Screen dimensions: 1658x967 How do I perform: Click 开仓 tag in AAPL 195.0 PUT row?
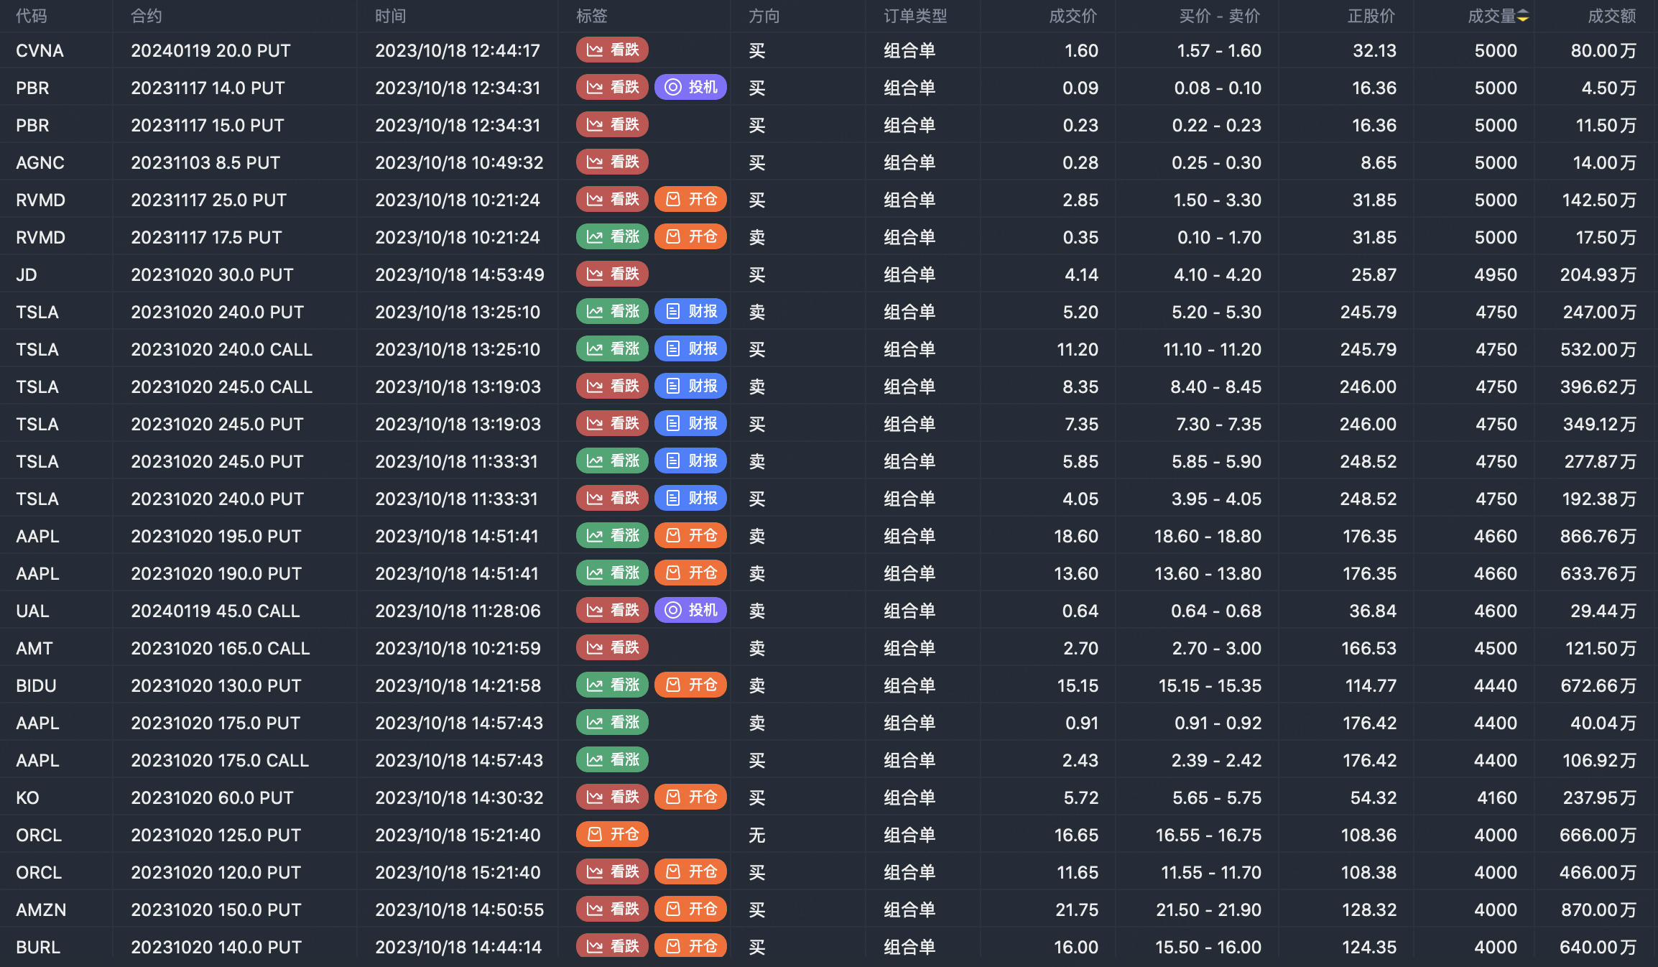point(690,535)
